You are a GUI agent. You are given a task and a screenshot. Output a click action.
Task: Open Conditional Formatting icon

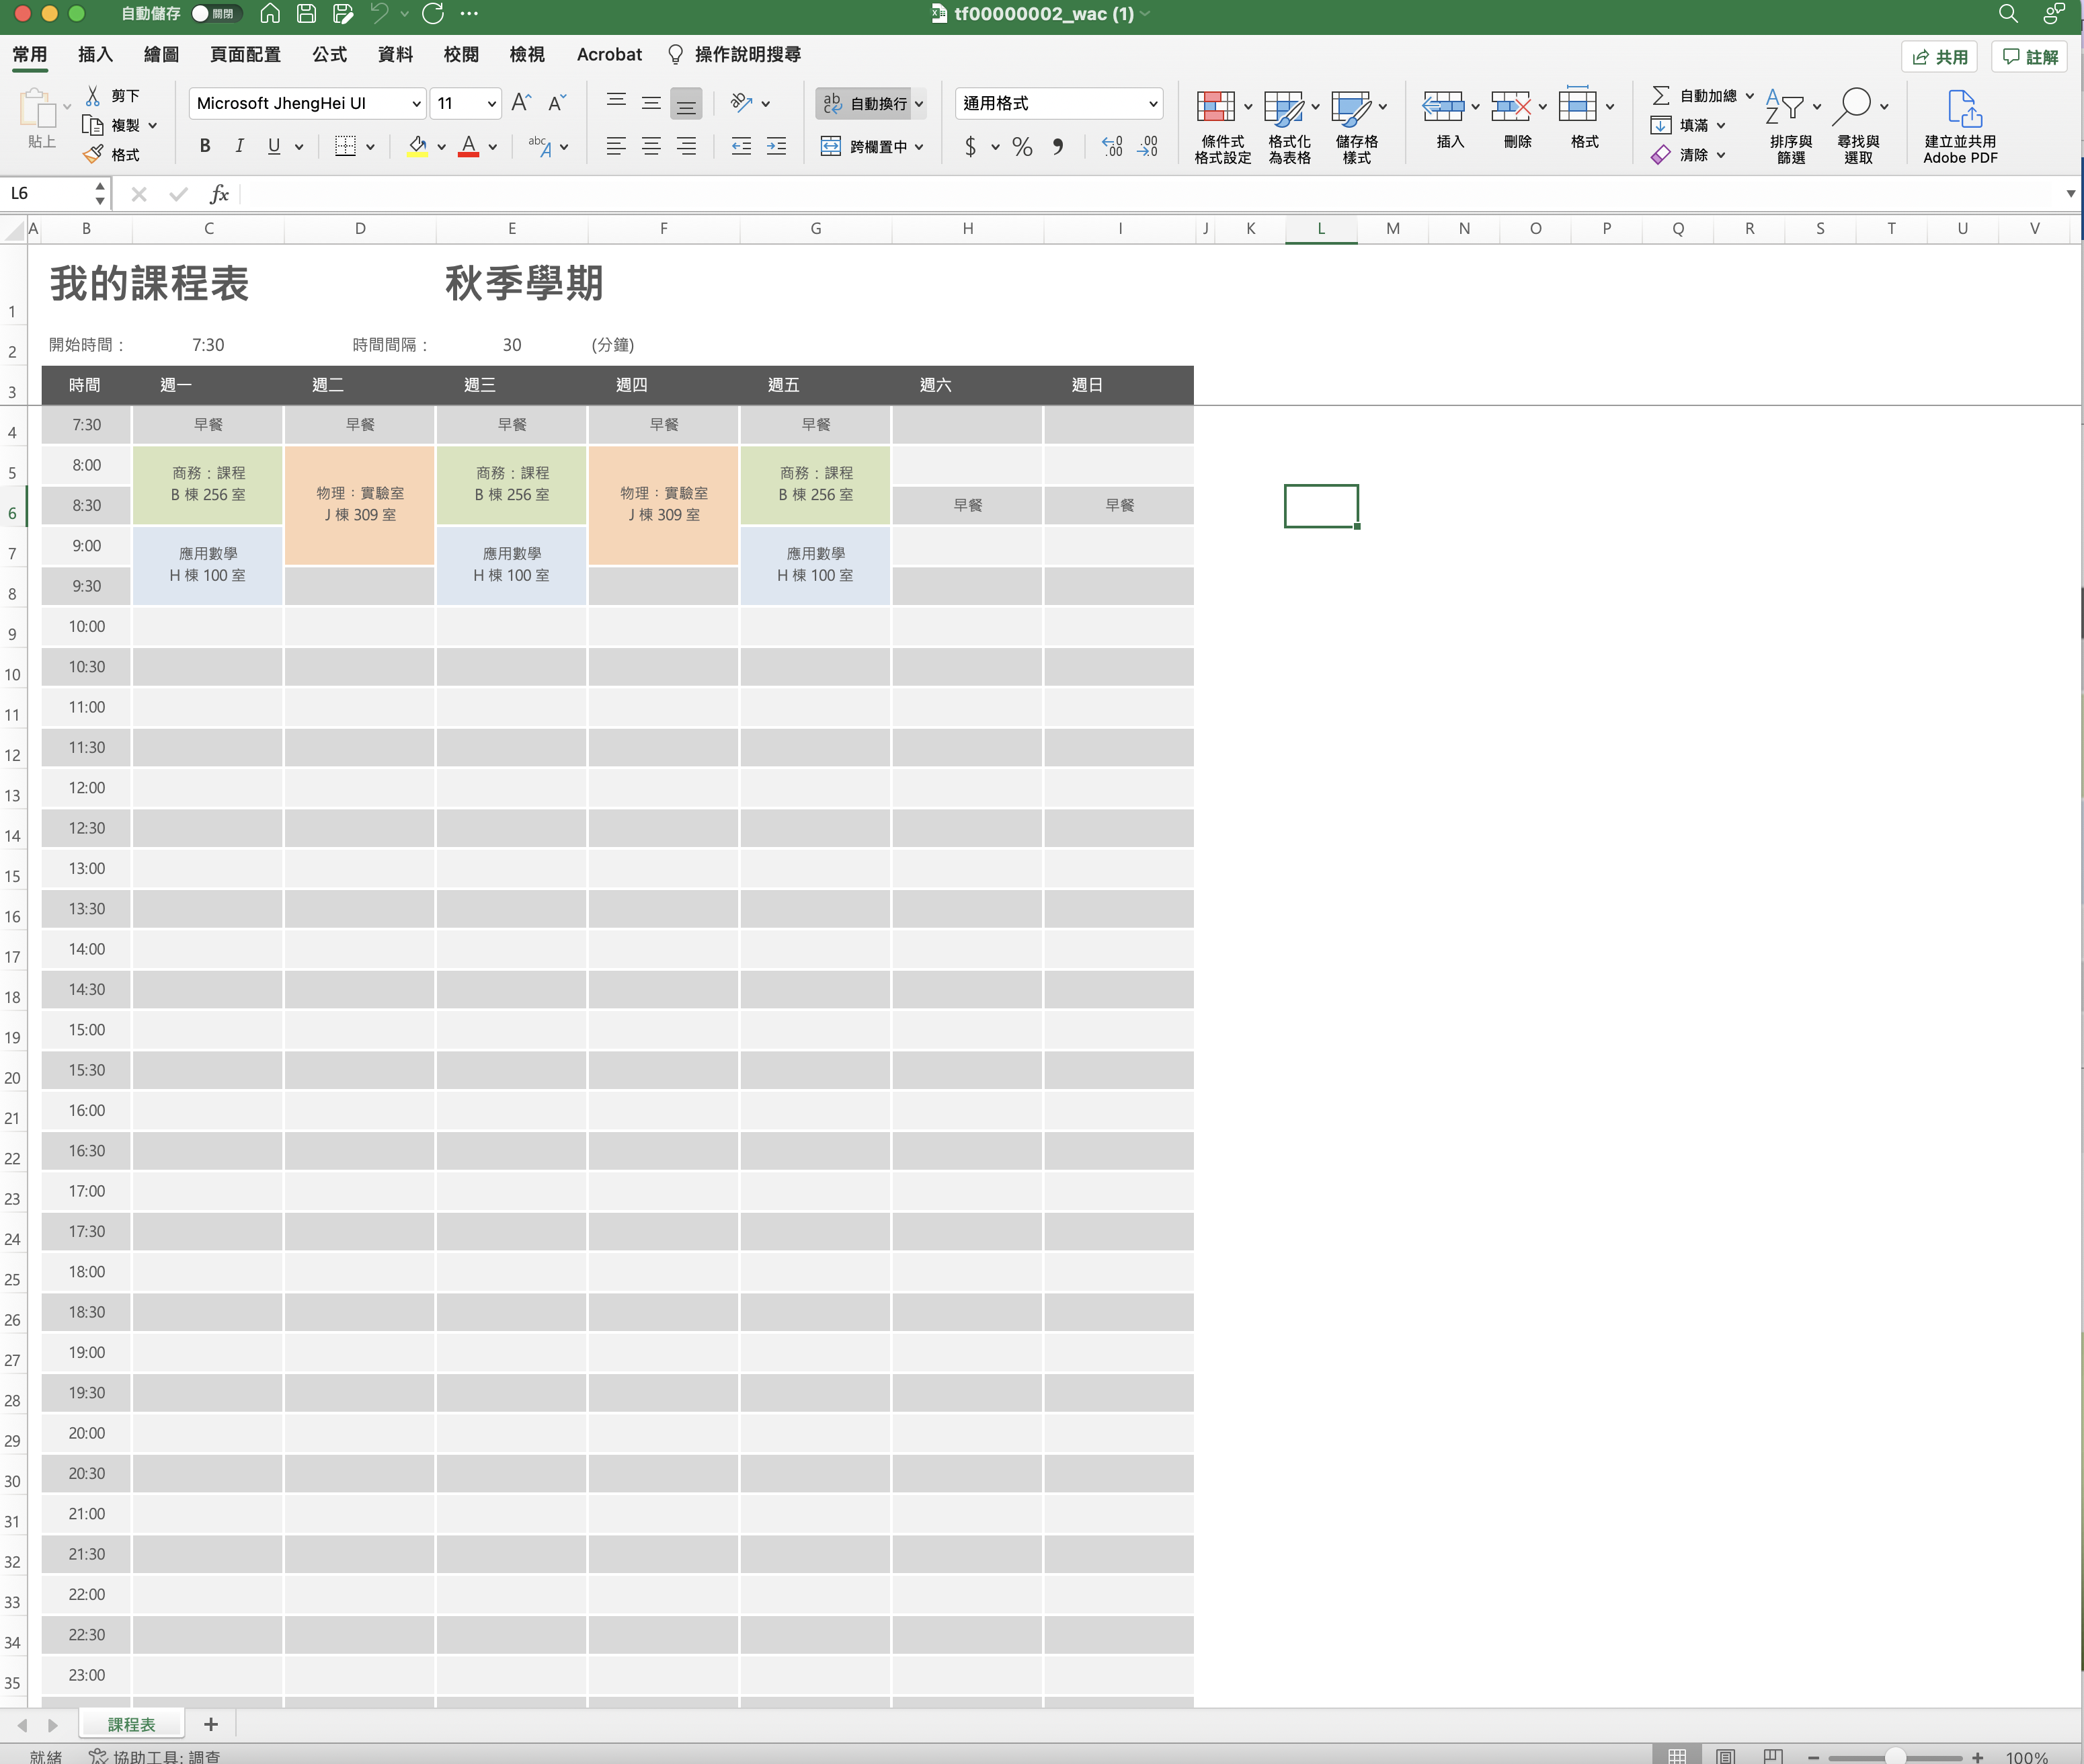(1216, 107)
